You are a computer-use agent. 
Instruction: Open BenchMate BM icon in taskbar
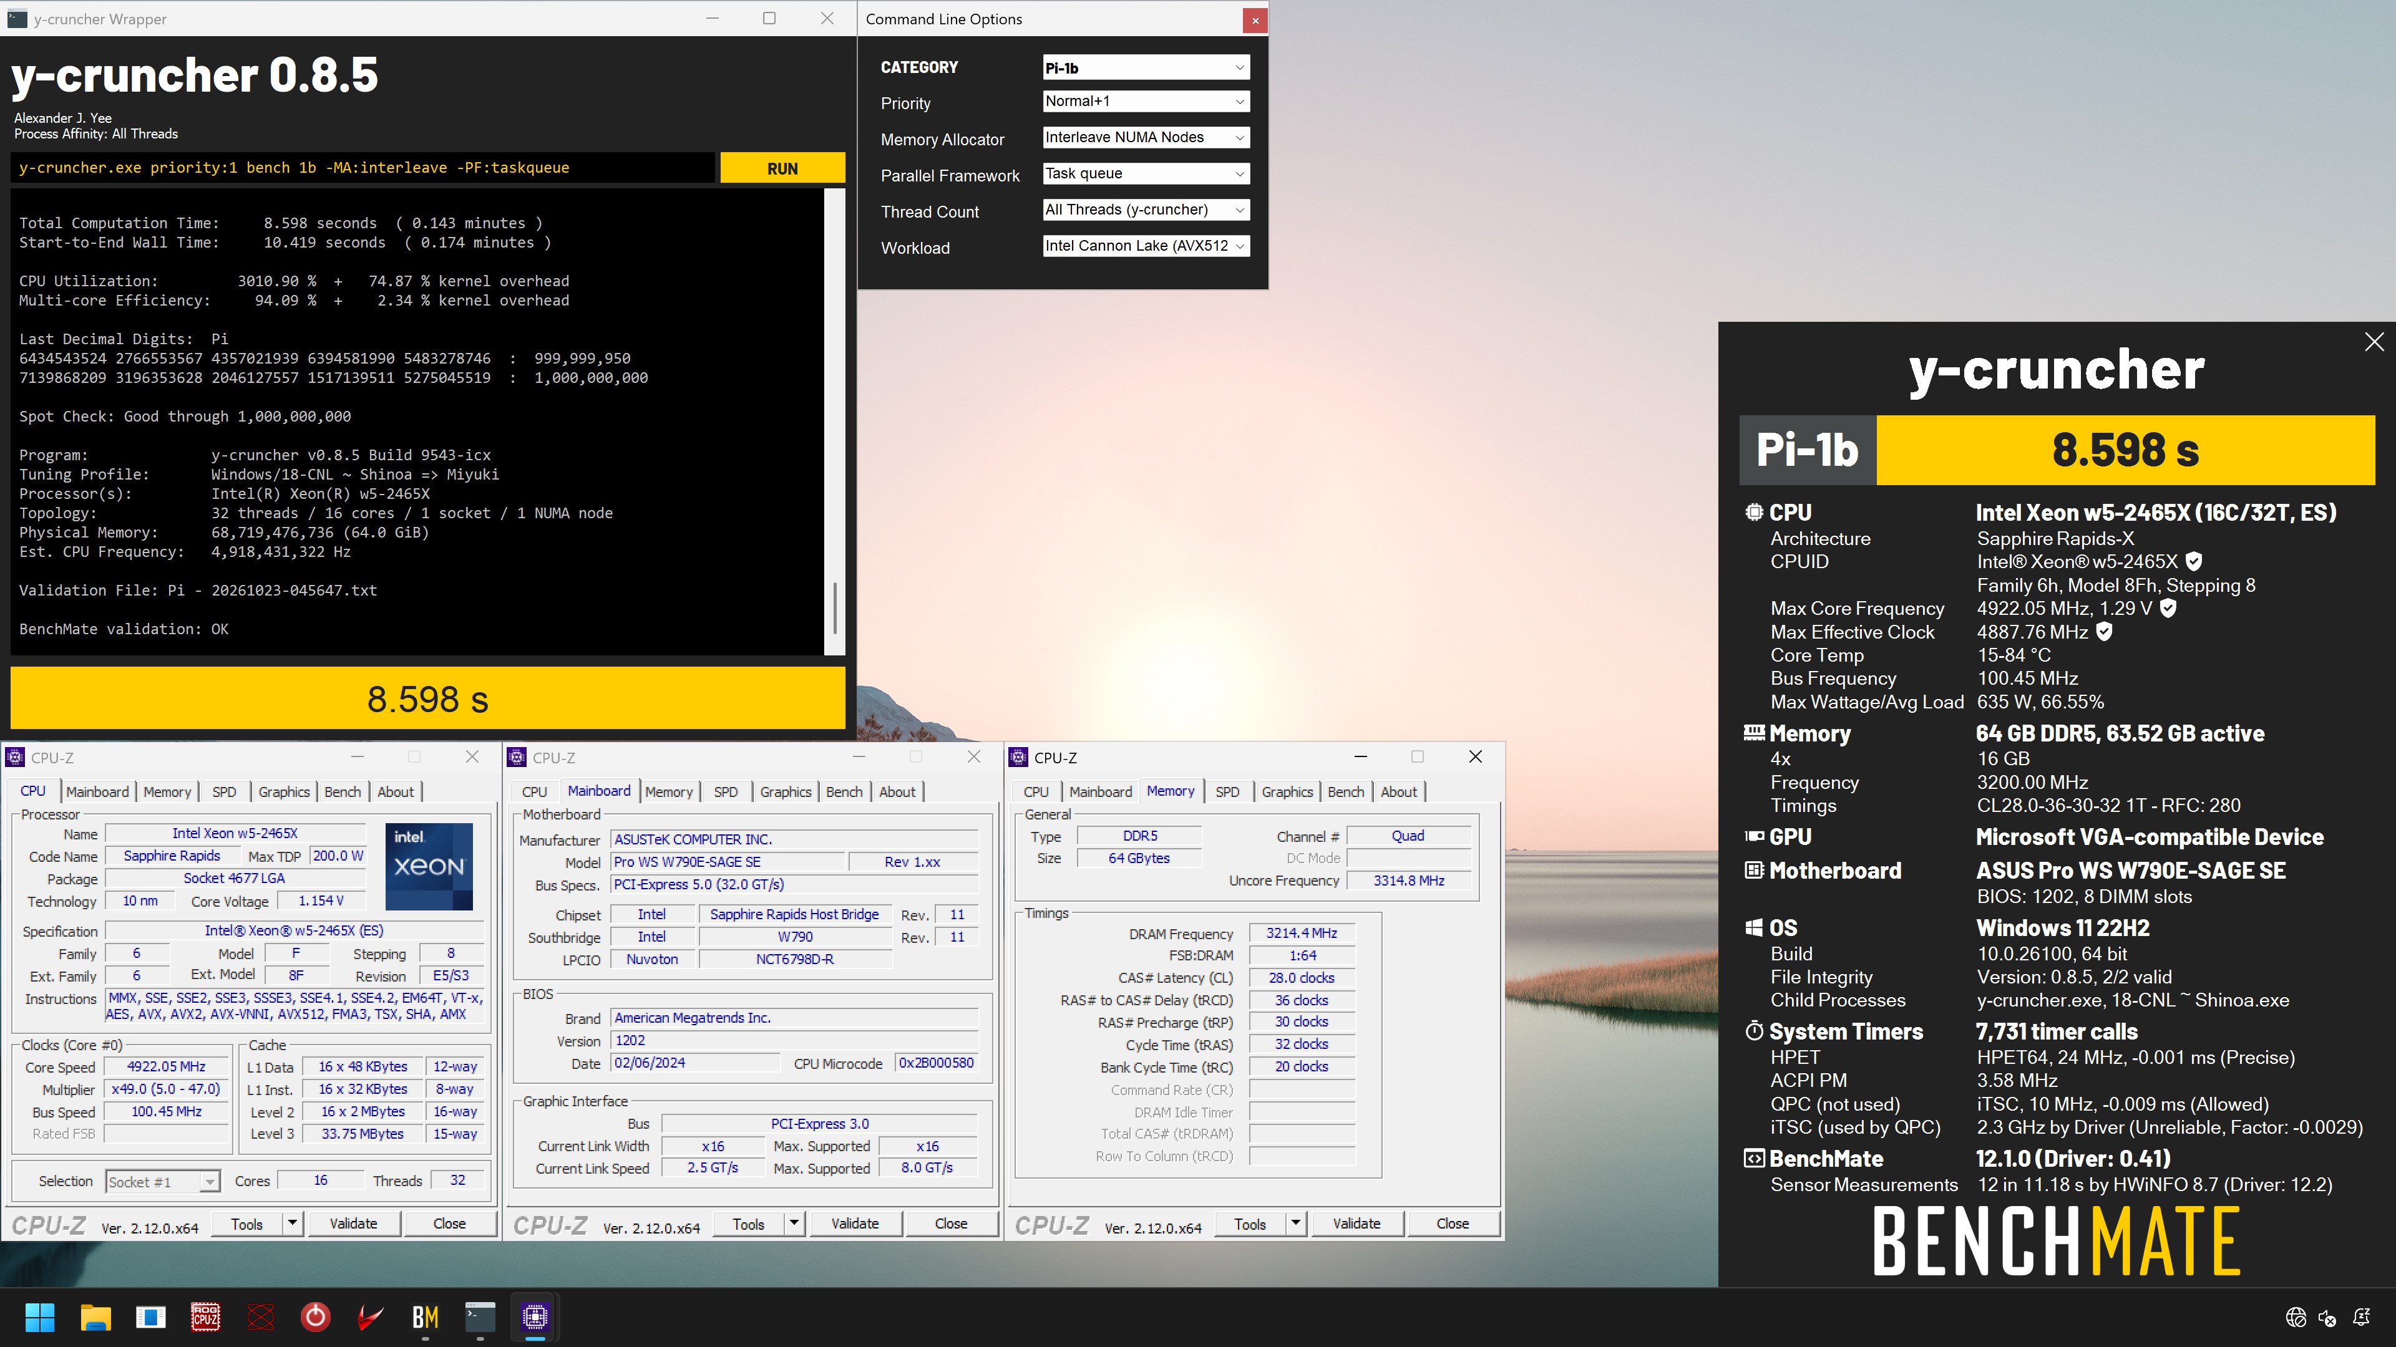tap(425, 1316)
